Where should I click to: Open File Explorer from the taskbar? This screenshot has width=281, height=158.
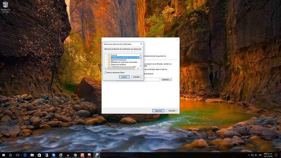32,155
